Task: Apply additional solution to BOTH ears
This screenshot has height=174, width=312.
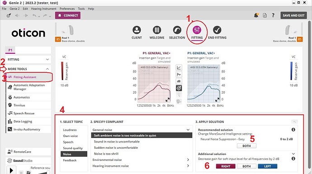Action: [x=246, y=166]
